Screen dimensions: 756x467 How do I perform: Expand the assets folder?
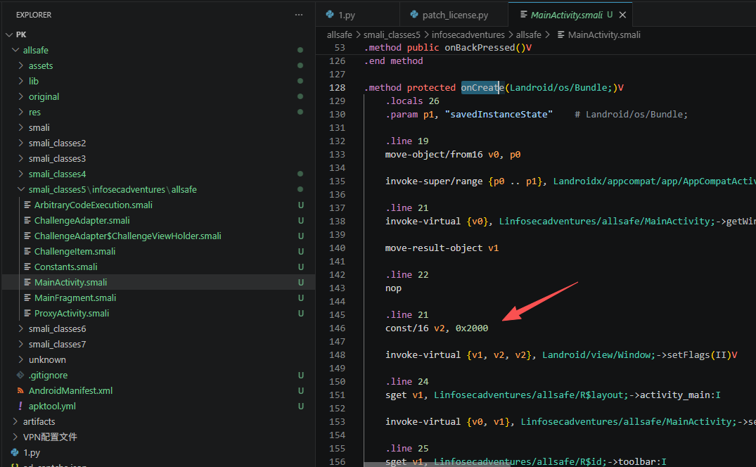[20, 65]
